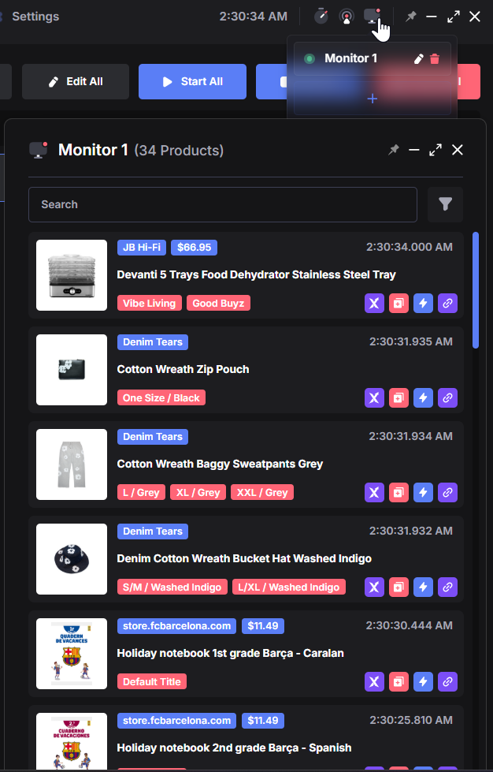Click the Vibe Living tag
The width and height of the screenshot is (493, 772).
(150, 304)
